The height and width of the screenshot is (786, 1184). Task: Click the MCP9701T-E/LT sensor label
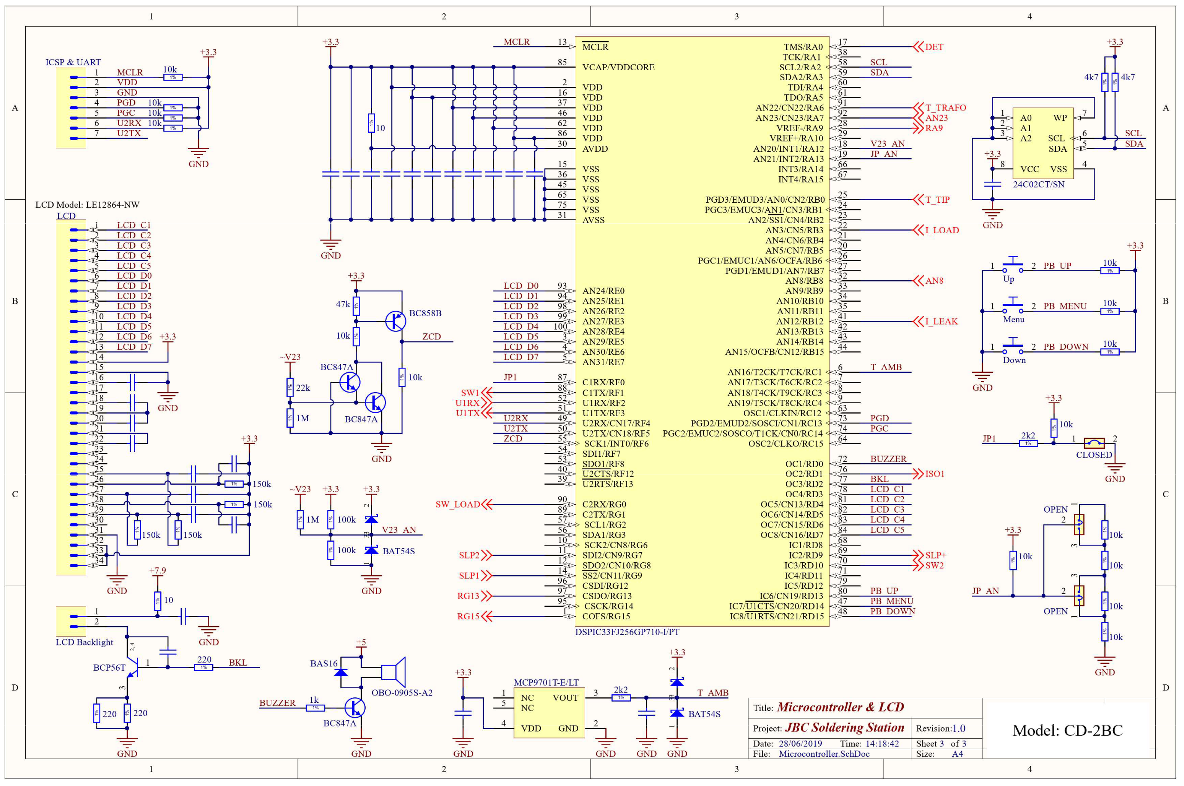546,683
